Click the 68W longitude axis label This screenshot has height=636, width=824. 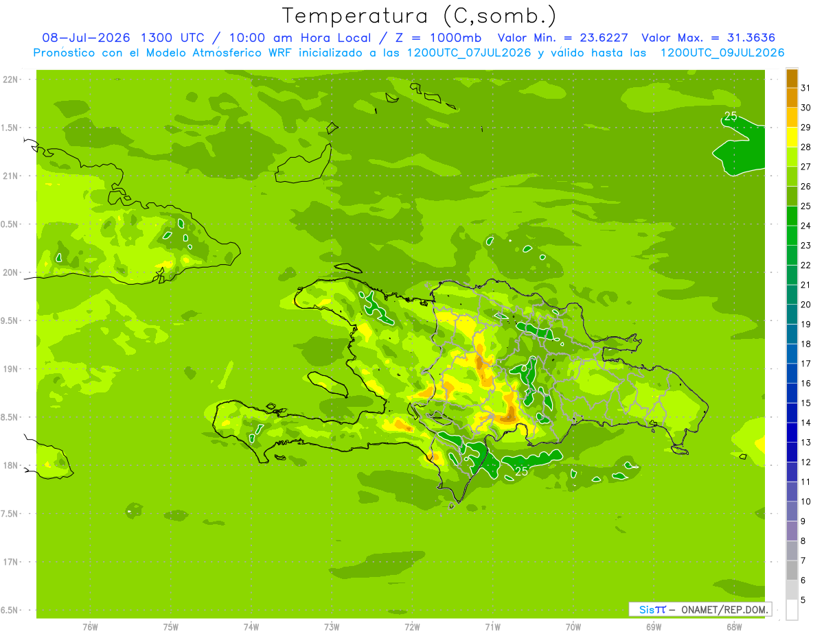[734, 626]
